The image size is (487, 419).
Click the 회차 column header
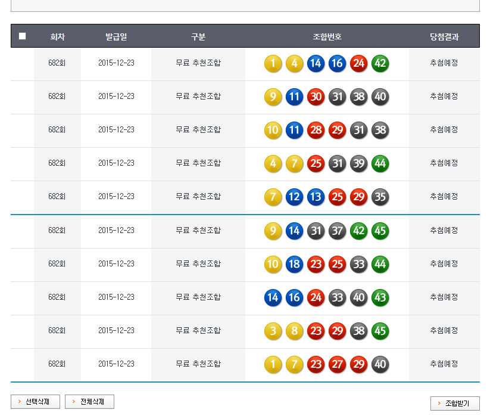click(57, 37)
